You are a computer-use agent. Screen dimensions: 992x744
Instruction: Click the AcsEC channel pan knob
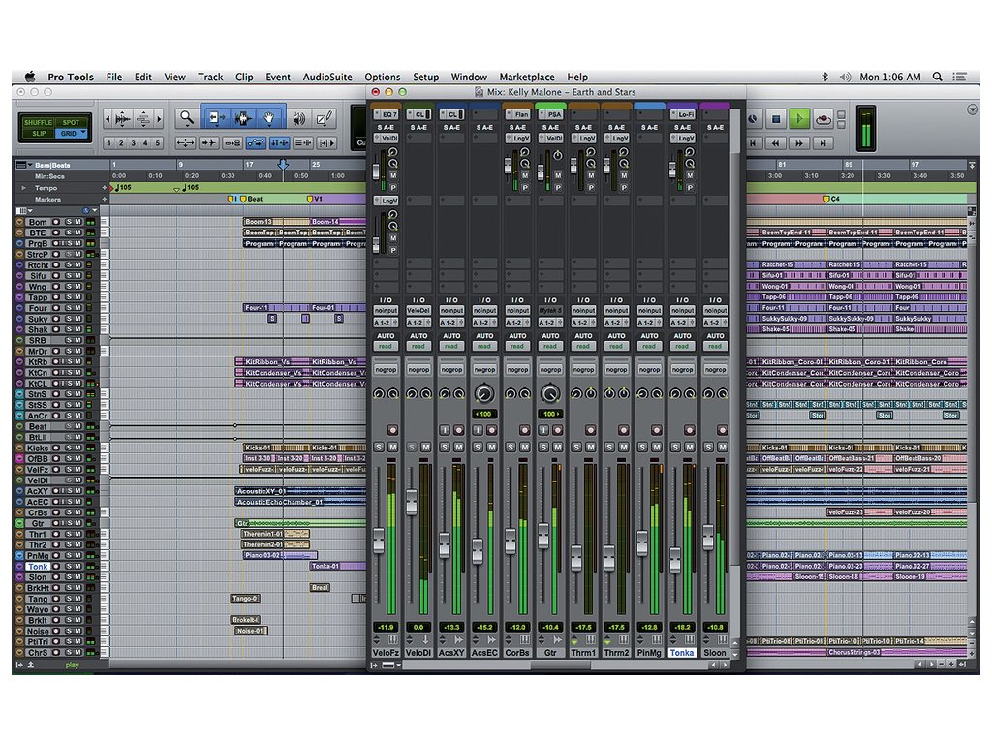click(484, 393)
